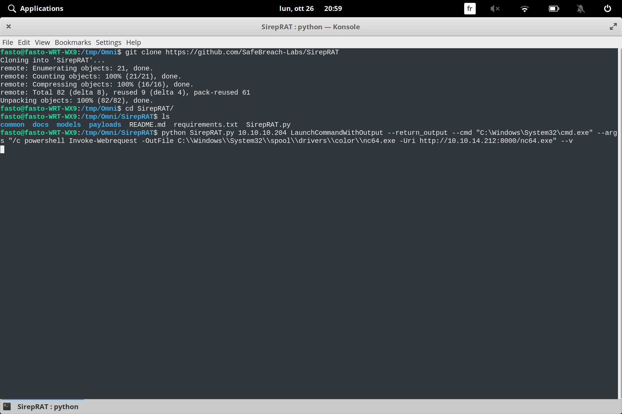The image size is (622, 414).
Task: Click the battery status indicator
Action: [x=553, y=9]
